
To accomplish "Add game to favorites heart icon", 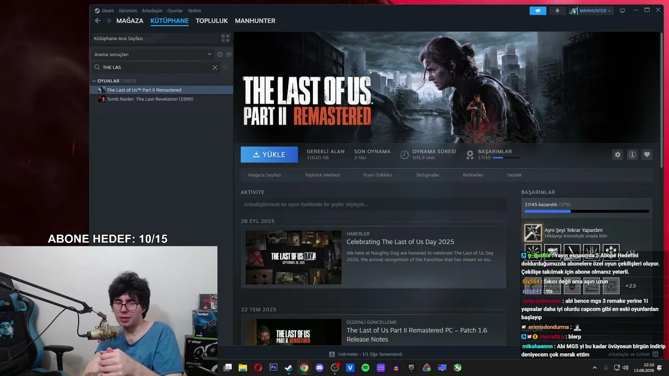I will coord(647,155).
